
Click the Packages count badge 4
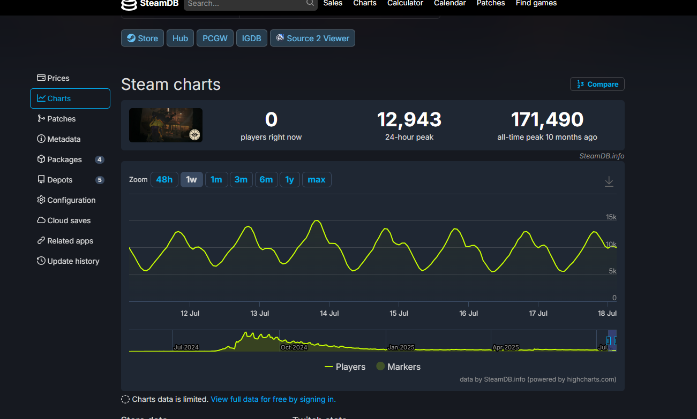click(x=100, y=159)
